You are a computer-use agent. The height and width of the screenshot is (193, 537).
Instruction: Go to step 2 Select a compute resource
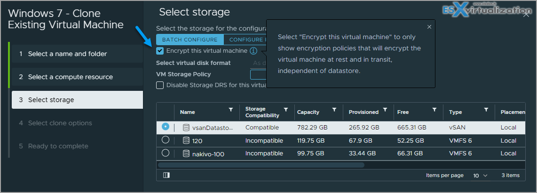(70, 77)
